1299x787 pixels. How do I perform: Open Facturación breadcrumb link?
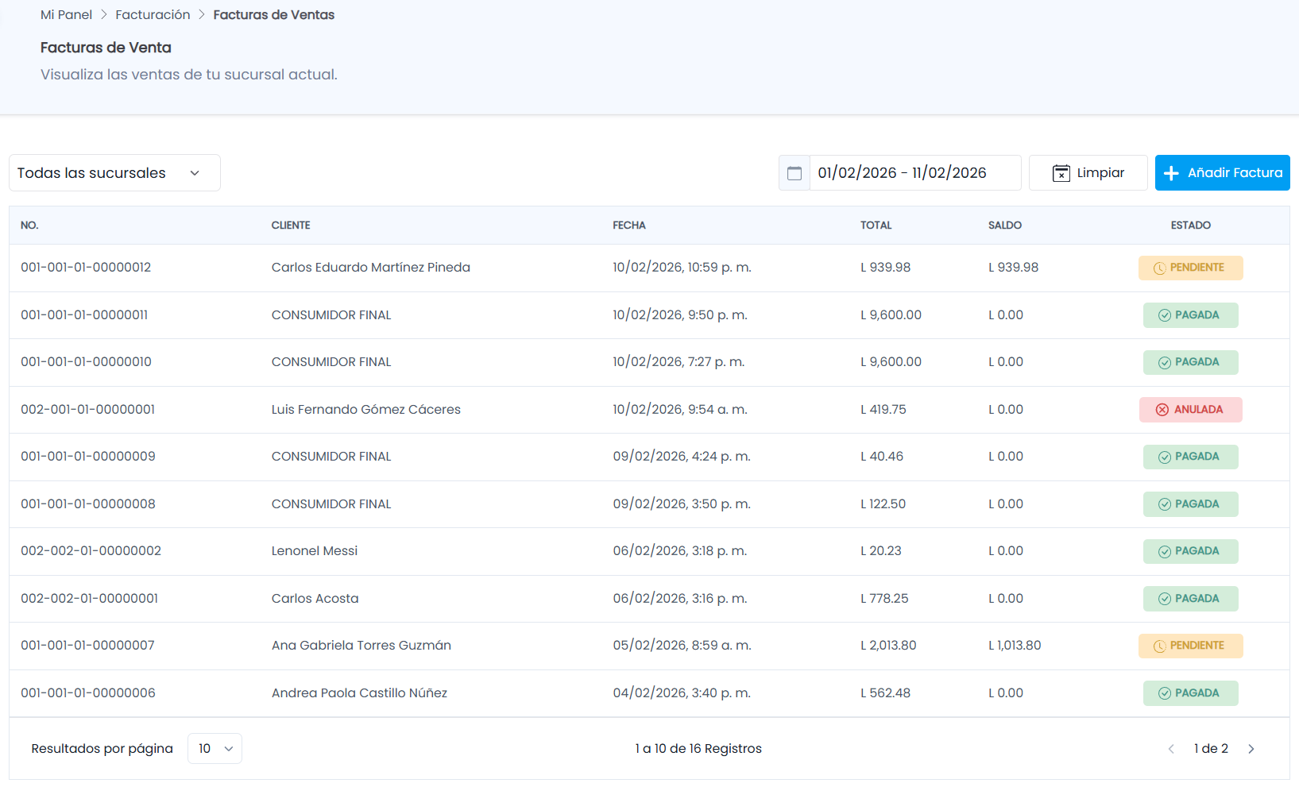coord(153,15)
